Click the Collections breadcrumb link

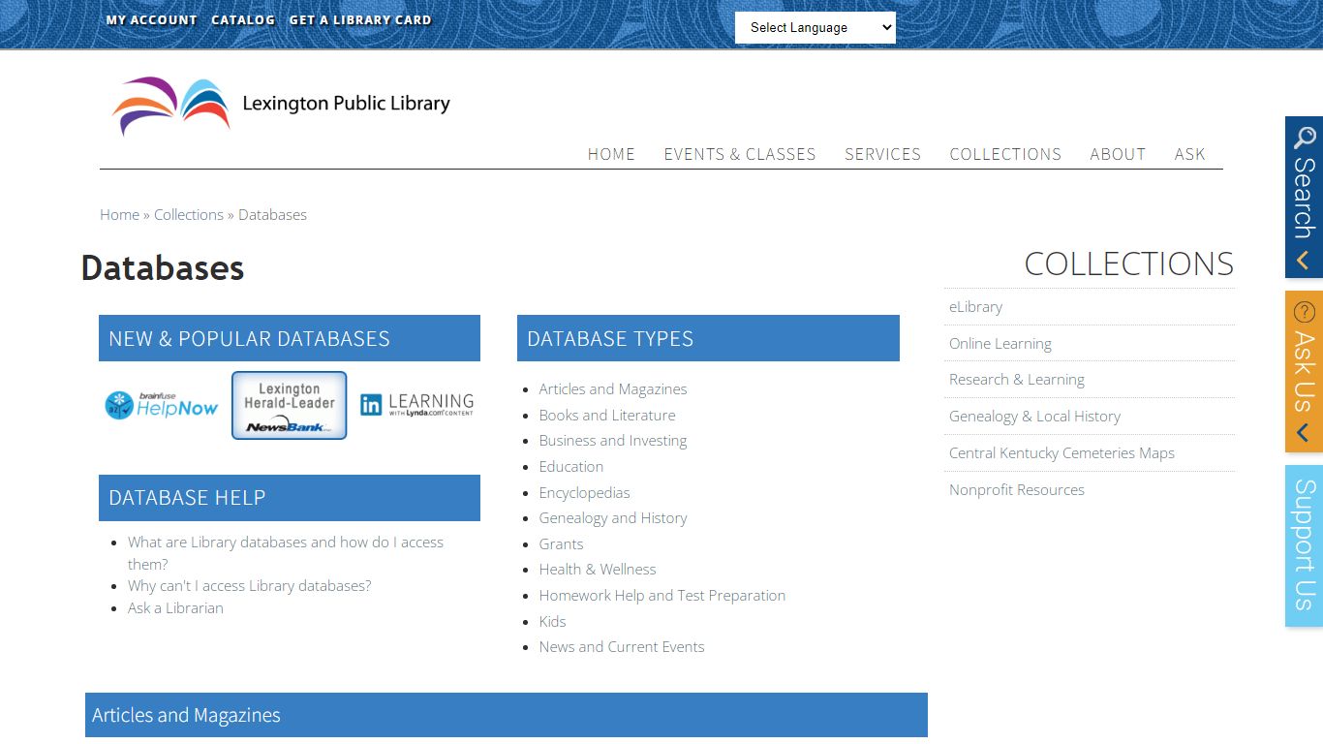coord(189,215)
